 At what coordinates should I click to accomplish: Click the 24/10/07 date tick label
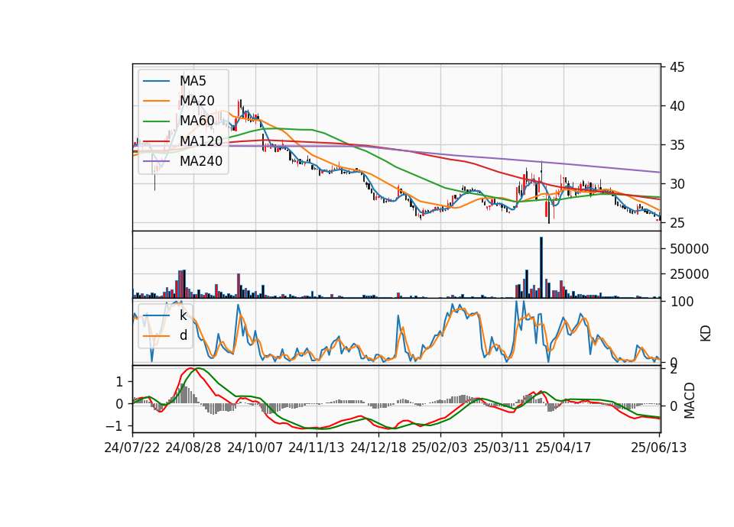(x=255, y=448)
